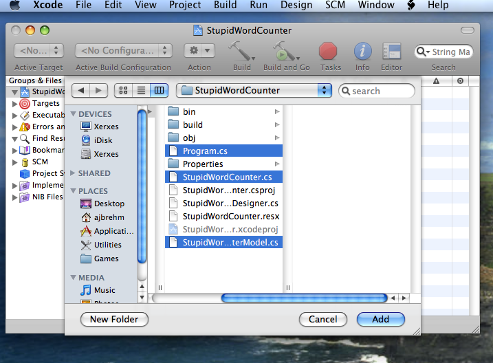493x363 pixels.
Task: Collapse the PLACES sidebar section
Action: point(74,190)
